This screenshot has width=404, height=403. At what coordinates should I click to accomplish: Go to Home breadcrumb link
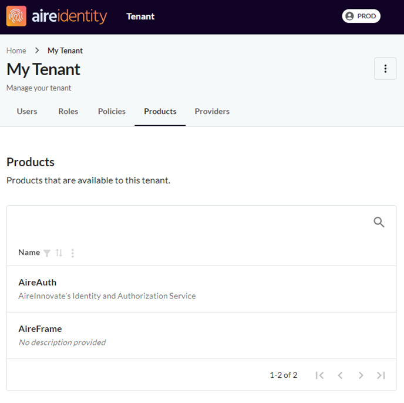pyautogui.click(x=16, y=51)
